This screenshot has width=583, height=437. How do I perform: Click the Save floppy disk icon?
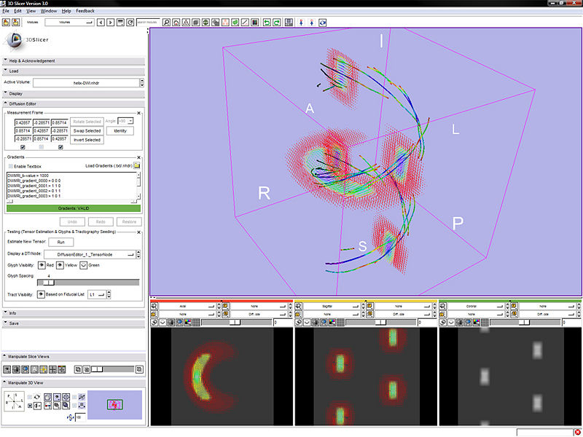(289, 23)
